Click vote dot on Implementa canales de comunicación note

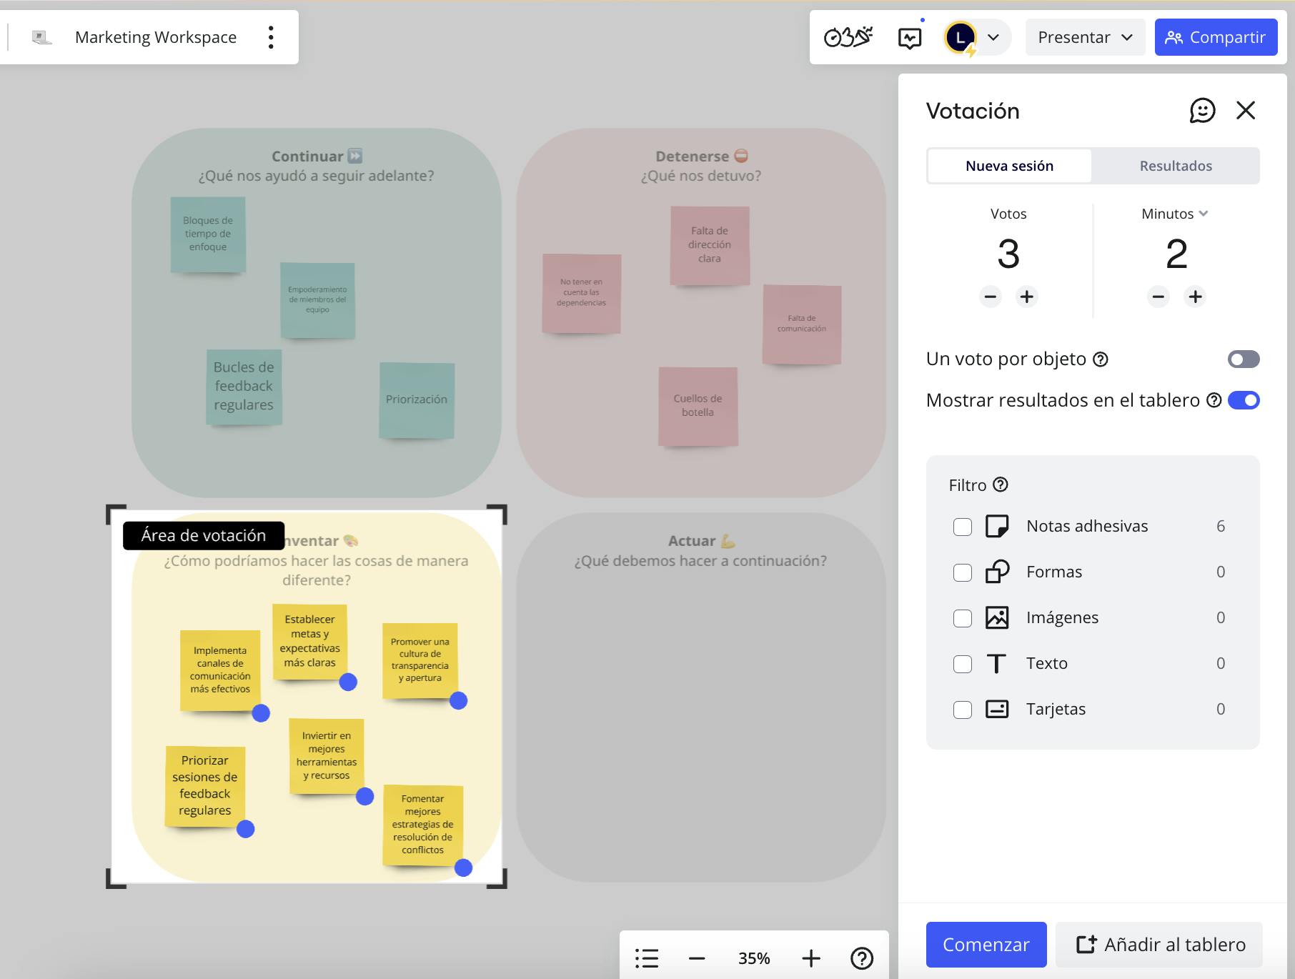point(261,713)
